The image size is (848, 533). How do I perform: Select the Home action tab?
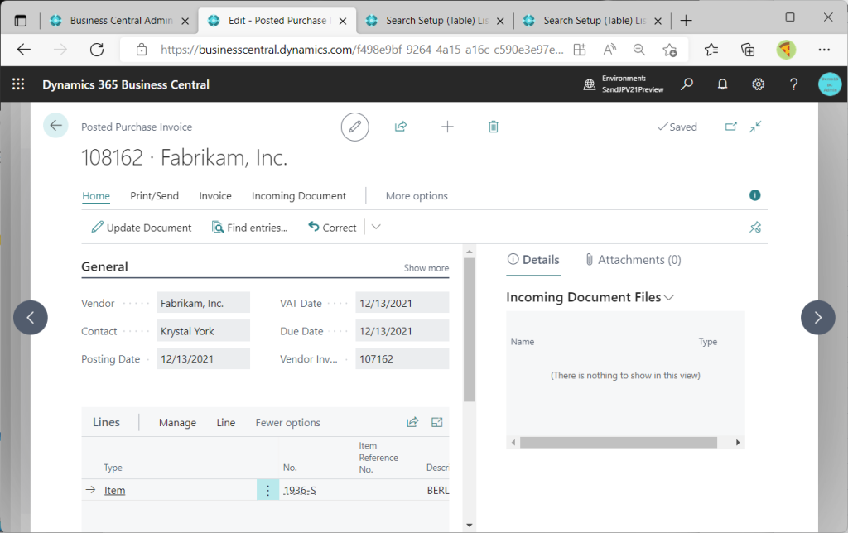point(96,195)
